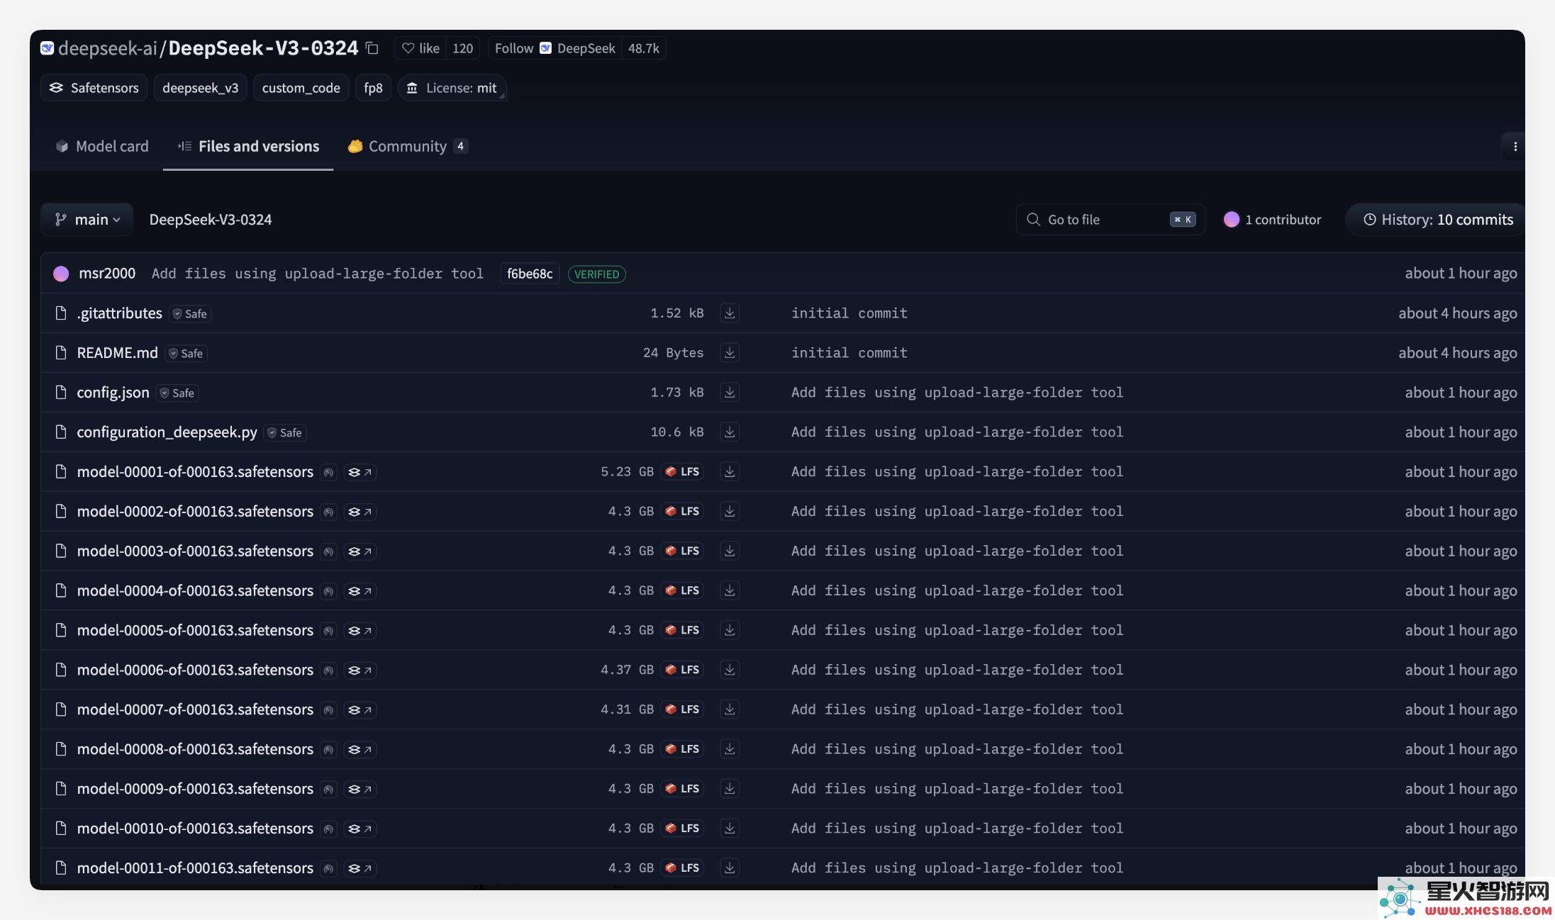Download configuration_deepseek.py via download icon
Screen dimensions: 1555x920
(729, 432)
